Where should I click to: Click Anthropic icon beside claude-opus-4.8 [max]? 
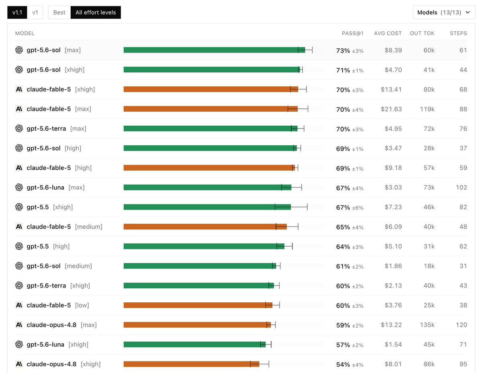(x=19, y=325)
